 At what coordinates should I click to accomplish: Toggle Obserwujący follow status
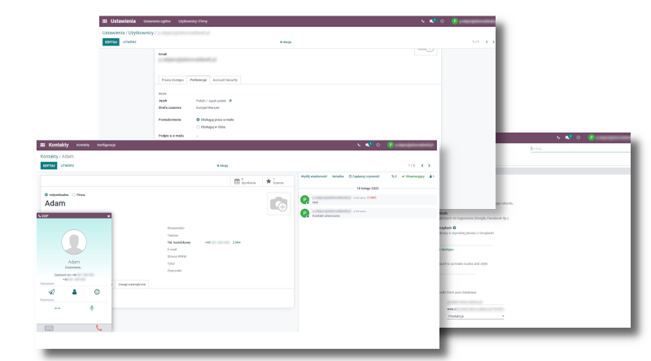click(413, 176)
